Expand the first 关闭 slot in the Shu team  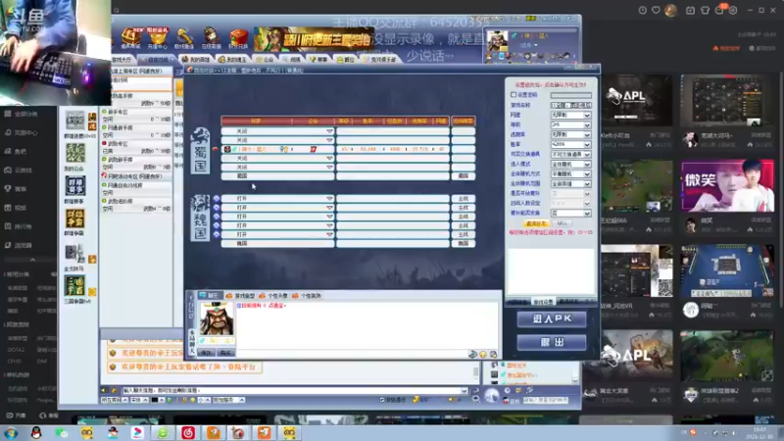pos(329,131)
